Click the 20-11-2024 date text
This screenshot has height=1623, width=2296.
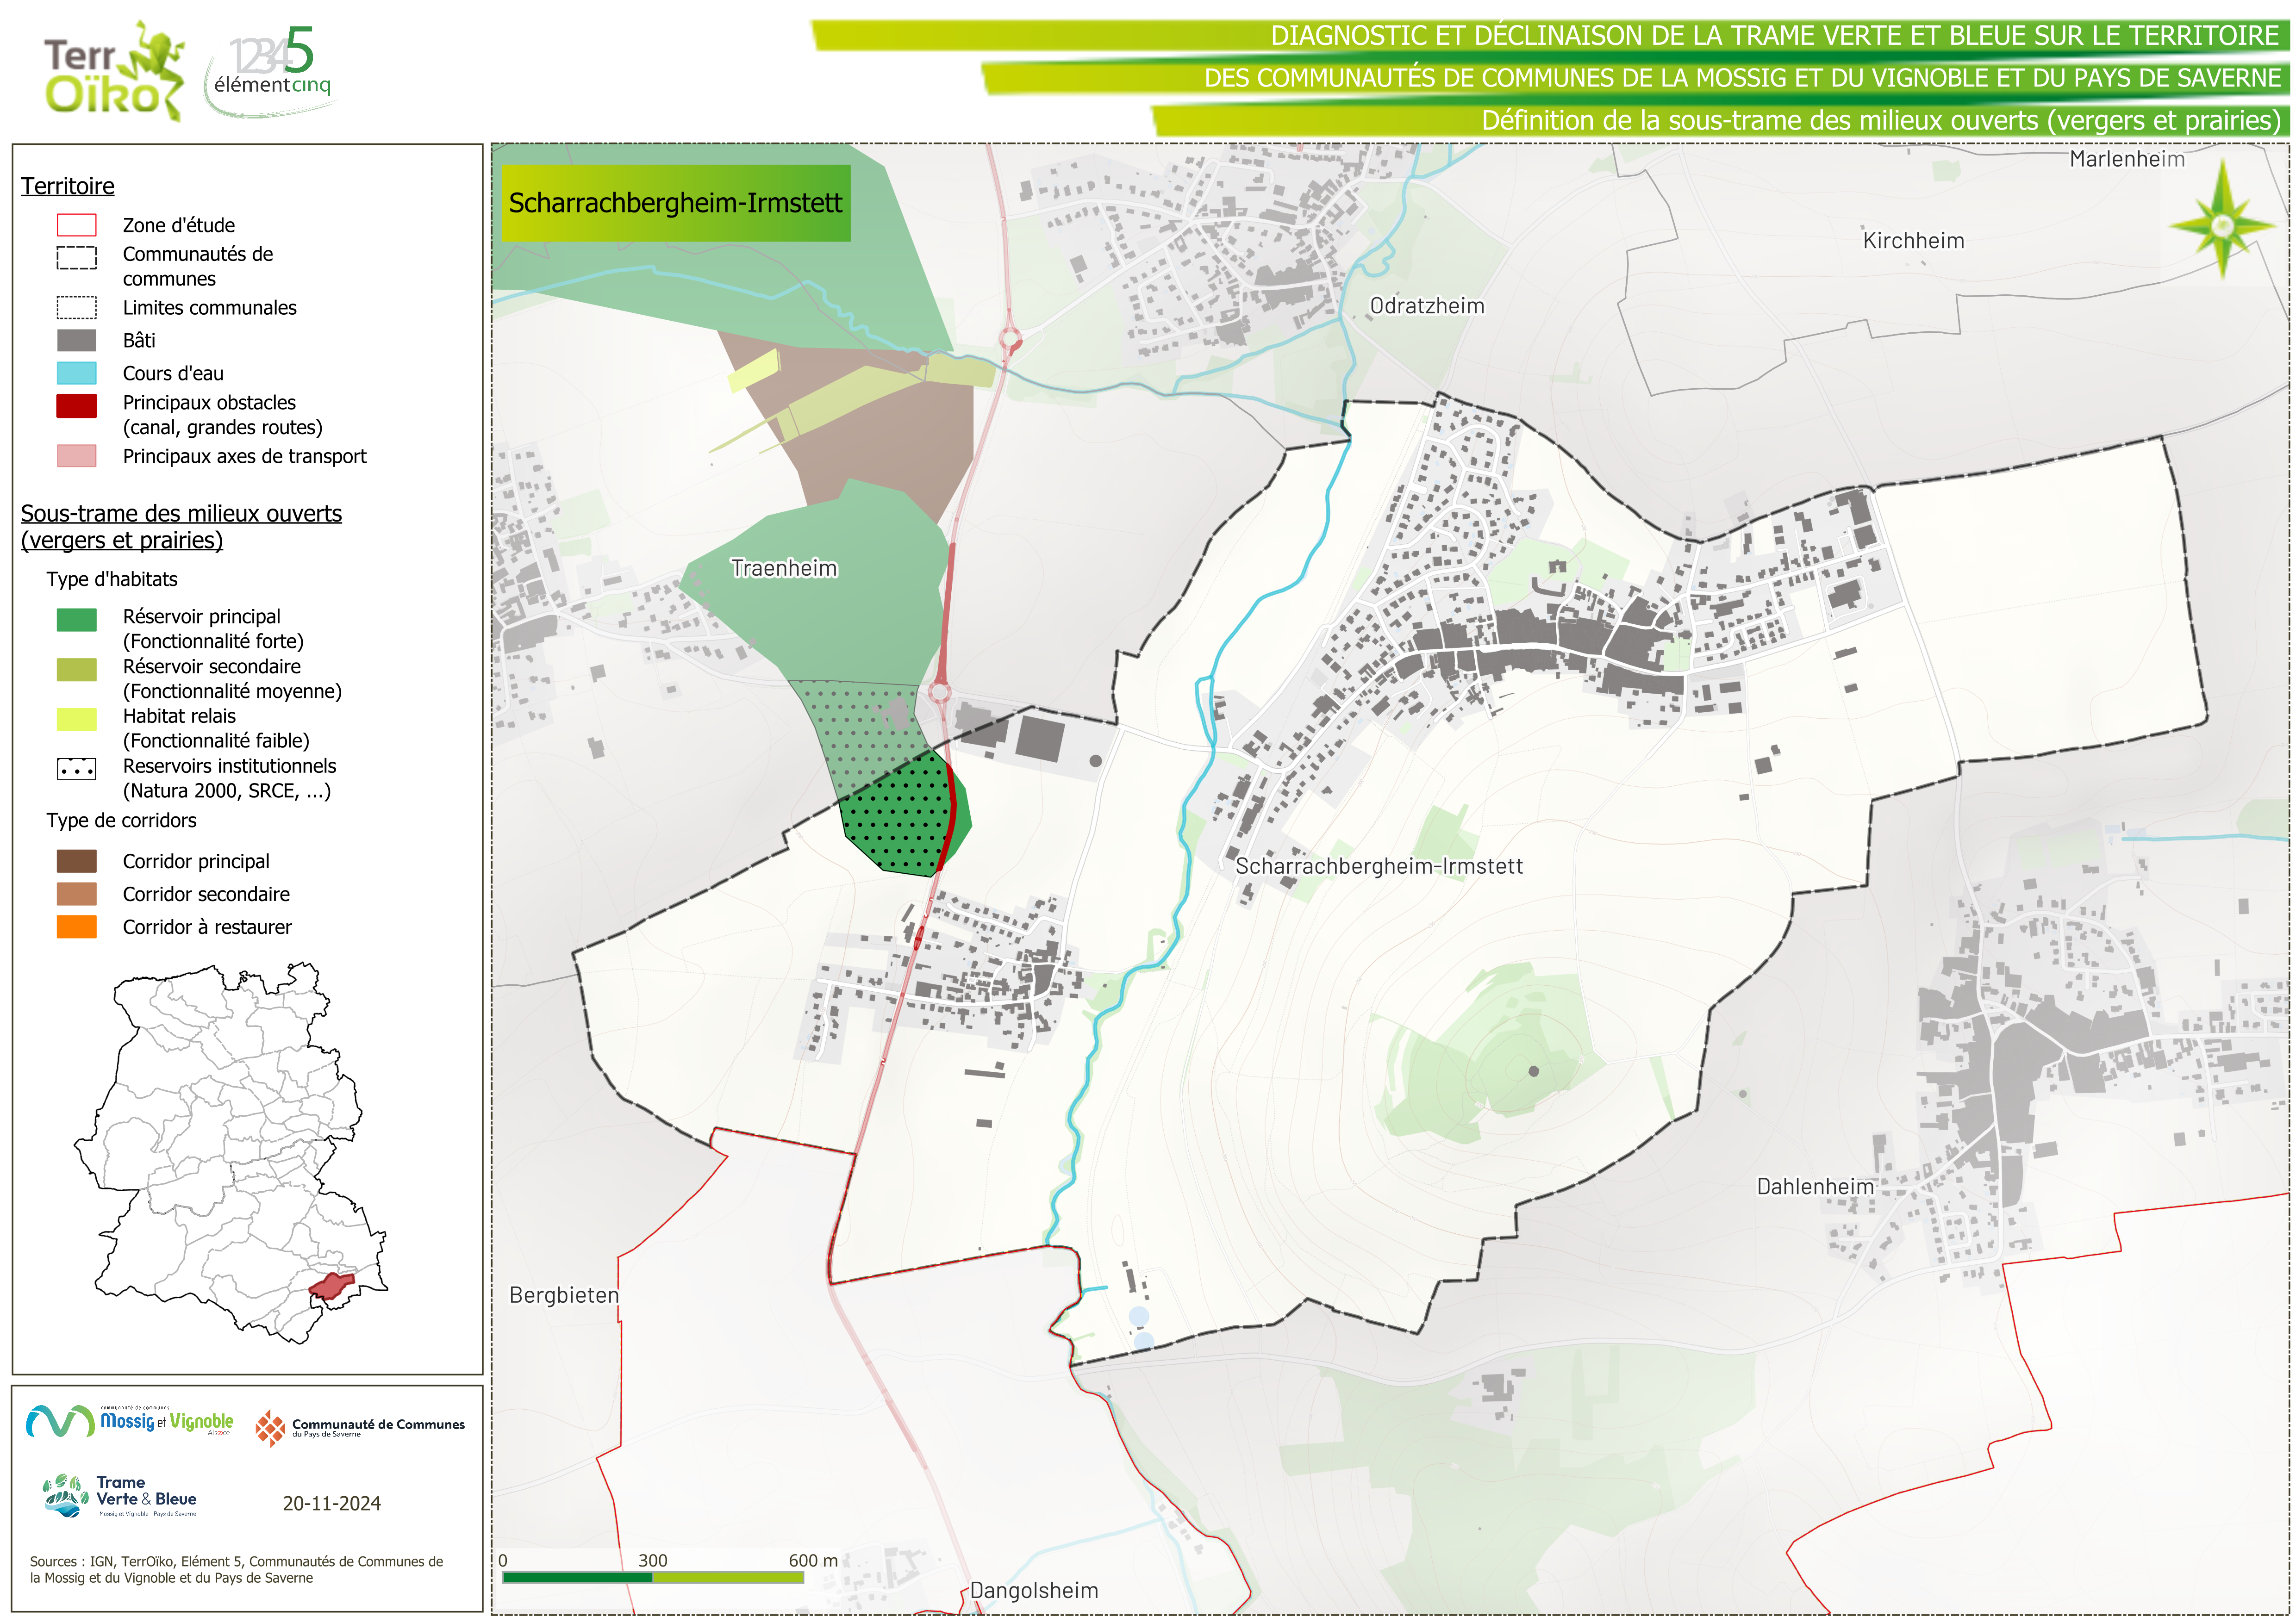point(331,1503)
